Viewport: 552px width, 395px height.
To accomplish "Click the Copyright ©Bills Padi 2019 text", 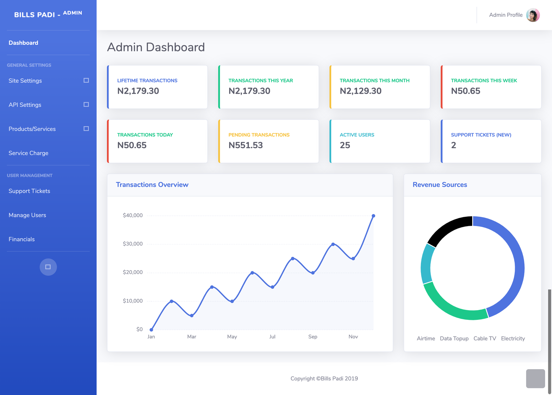I will tap(324, 378).
